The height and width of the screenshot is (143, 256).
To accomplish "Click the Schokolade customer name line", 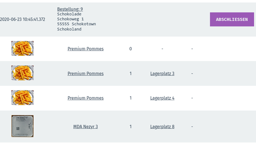I will (x=69, y=14).
